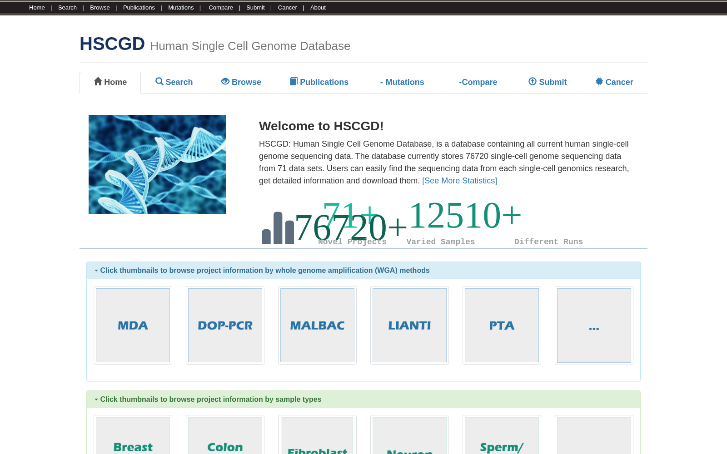Click the HSCGD site title
Screen dimensions: 727x454
112,44
